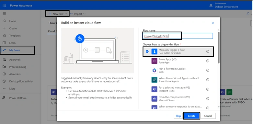Click the search magnifier icon
This screenshot has width=253, height=124.
point(248,14)
